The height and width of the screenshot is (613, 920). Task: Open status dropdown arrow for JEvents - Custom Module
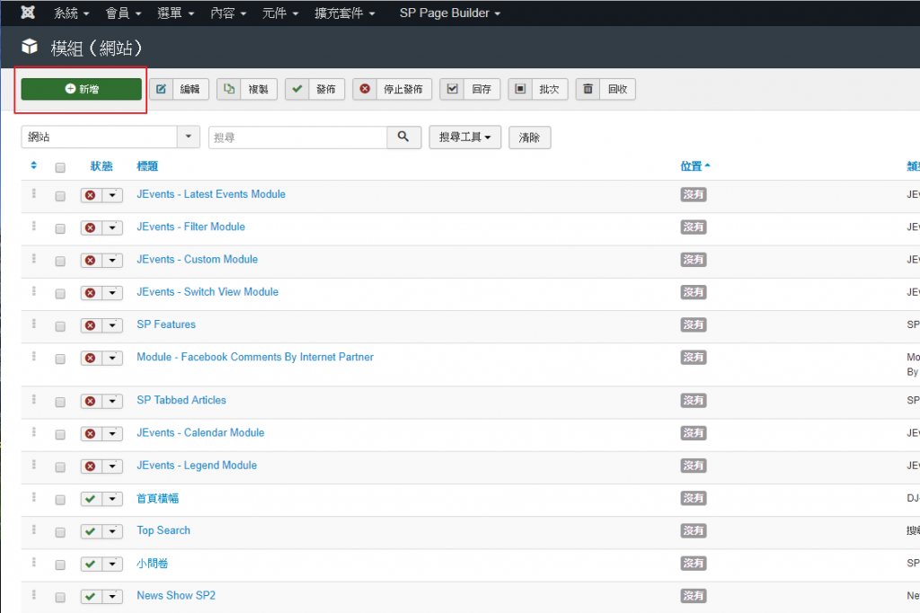coord(112,261)
